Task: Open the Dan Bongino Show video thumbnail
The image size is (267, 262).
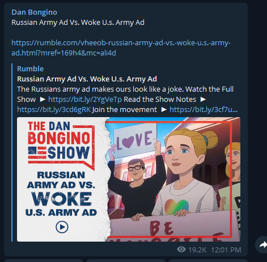Action: 129,179
